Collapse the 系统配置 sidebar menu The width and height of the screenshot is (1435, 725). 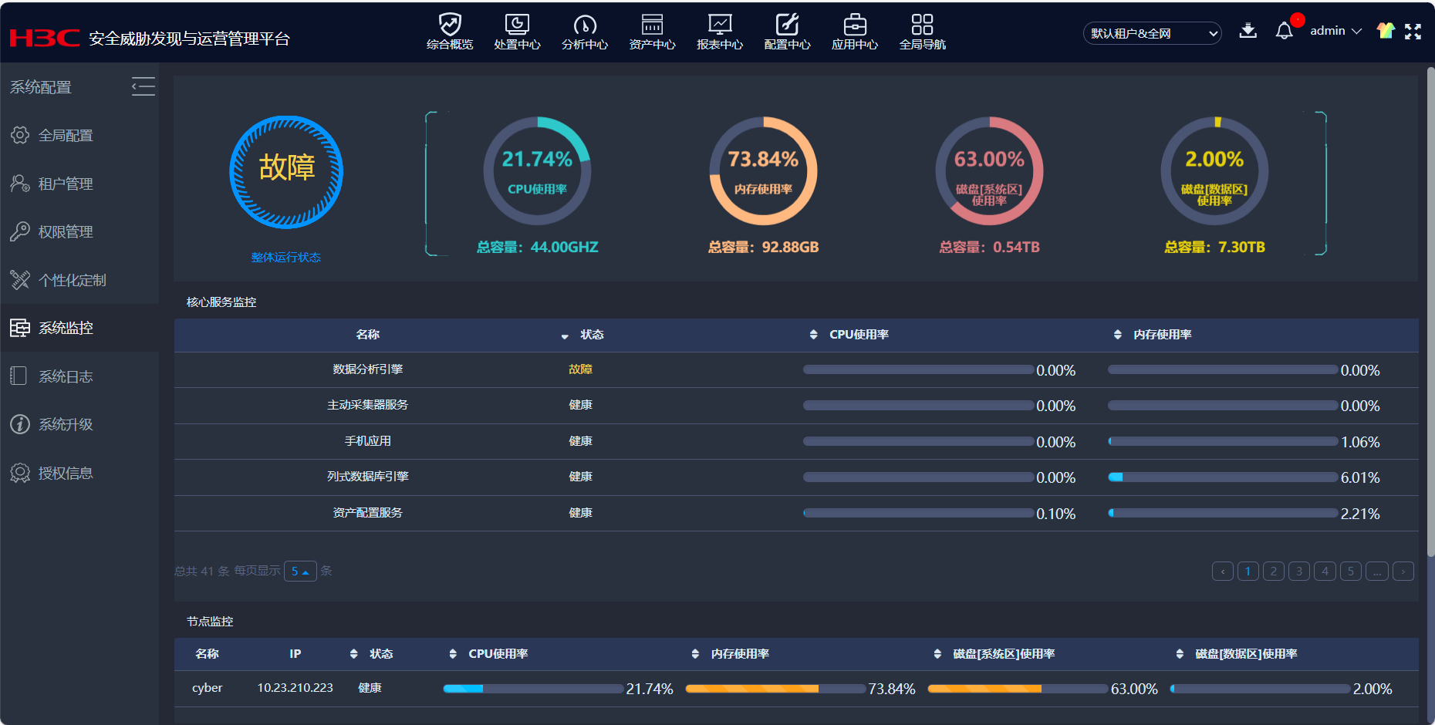coord(143,86)
